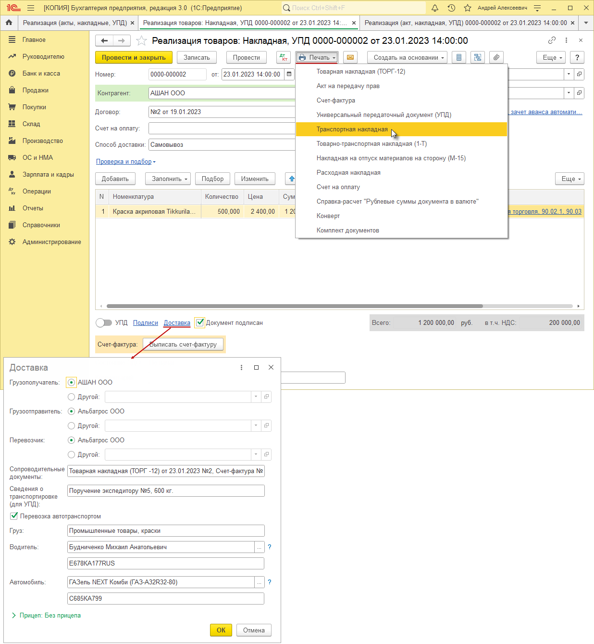This screenshot has width=594, height=644.
Task: Open help question mark button in toolbar
Action: pos(577,57)
